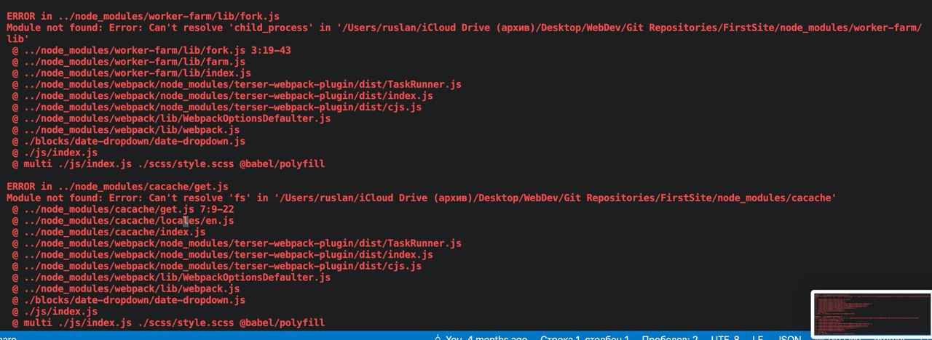Screen dimensions: 932x340
Task: Click the 'worker-farm/lib/farm.js' trace line
Action: [x=128, y=62]
